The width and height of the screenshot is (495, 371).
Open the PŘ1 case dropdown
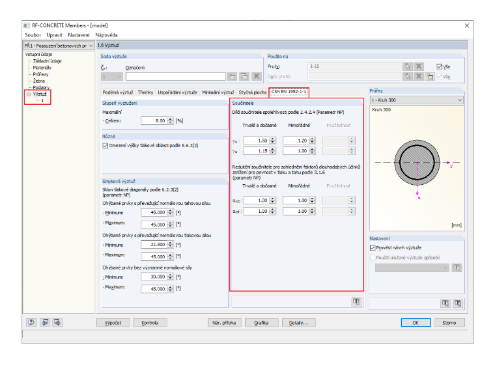[59, 46]
